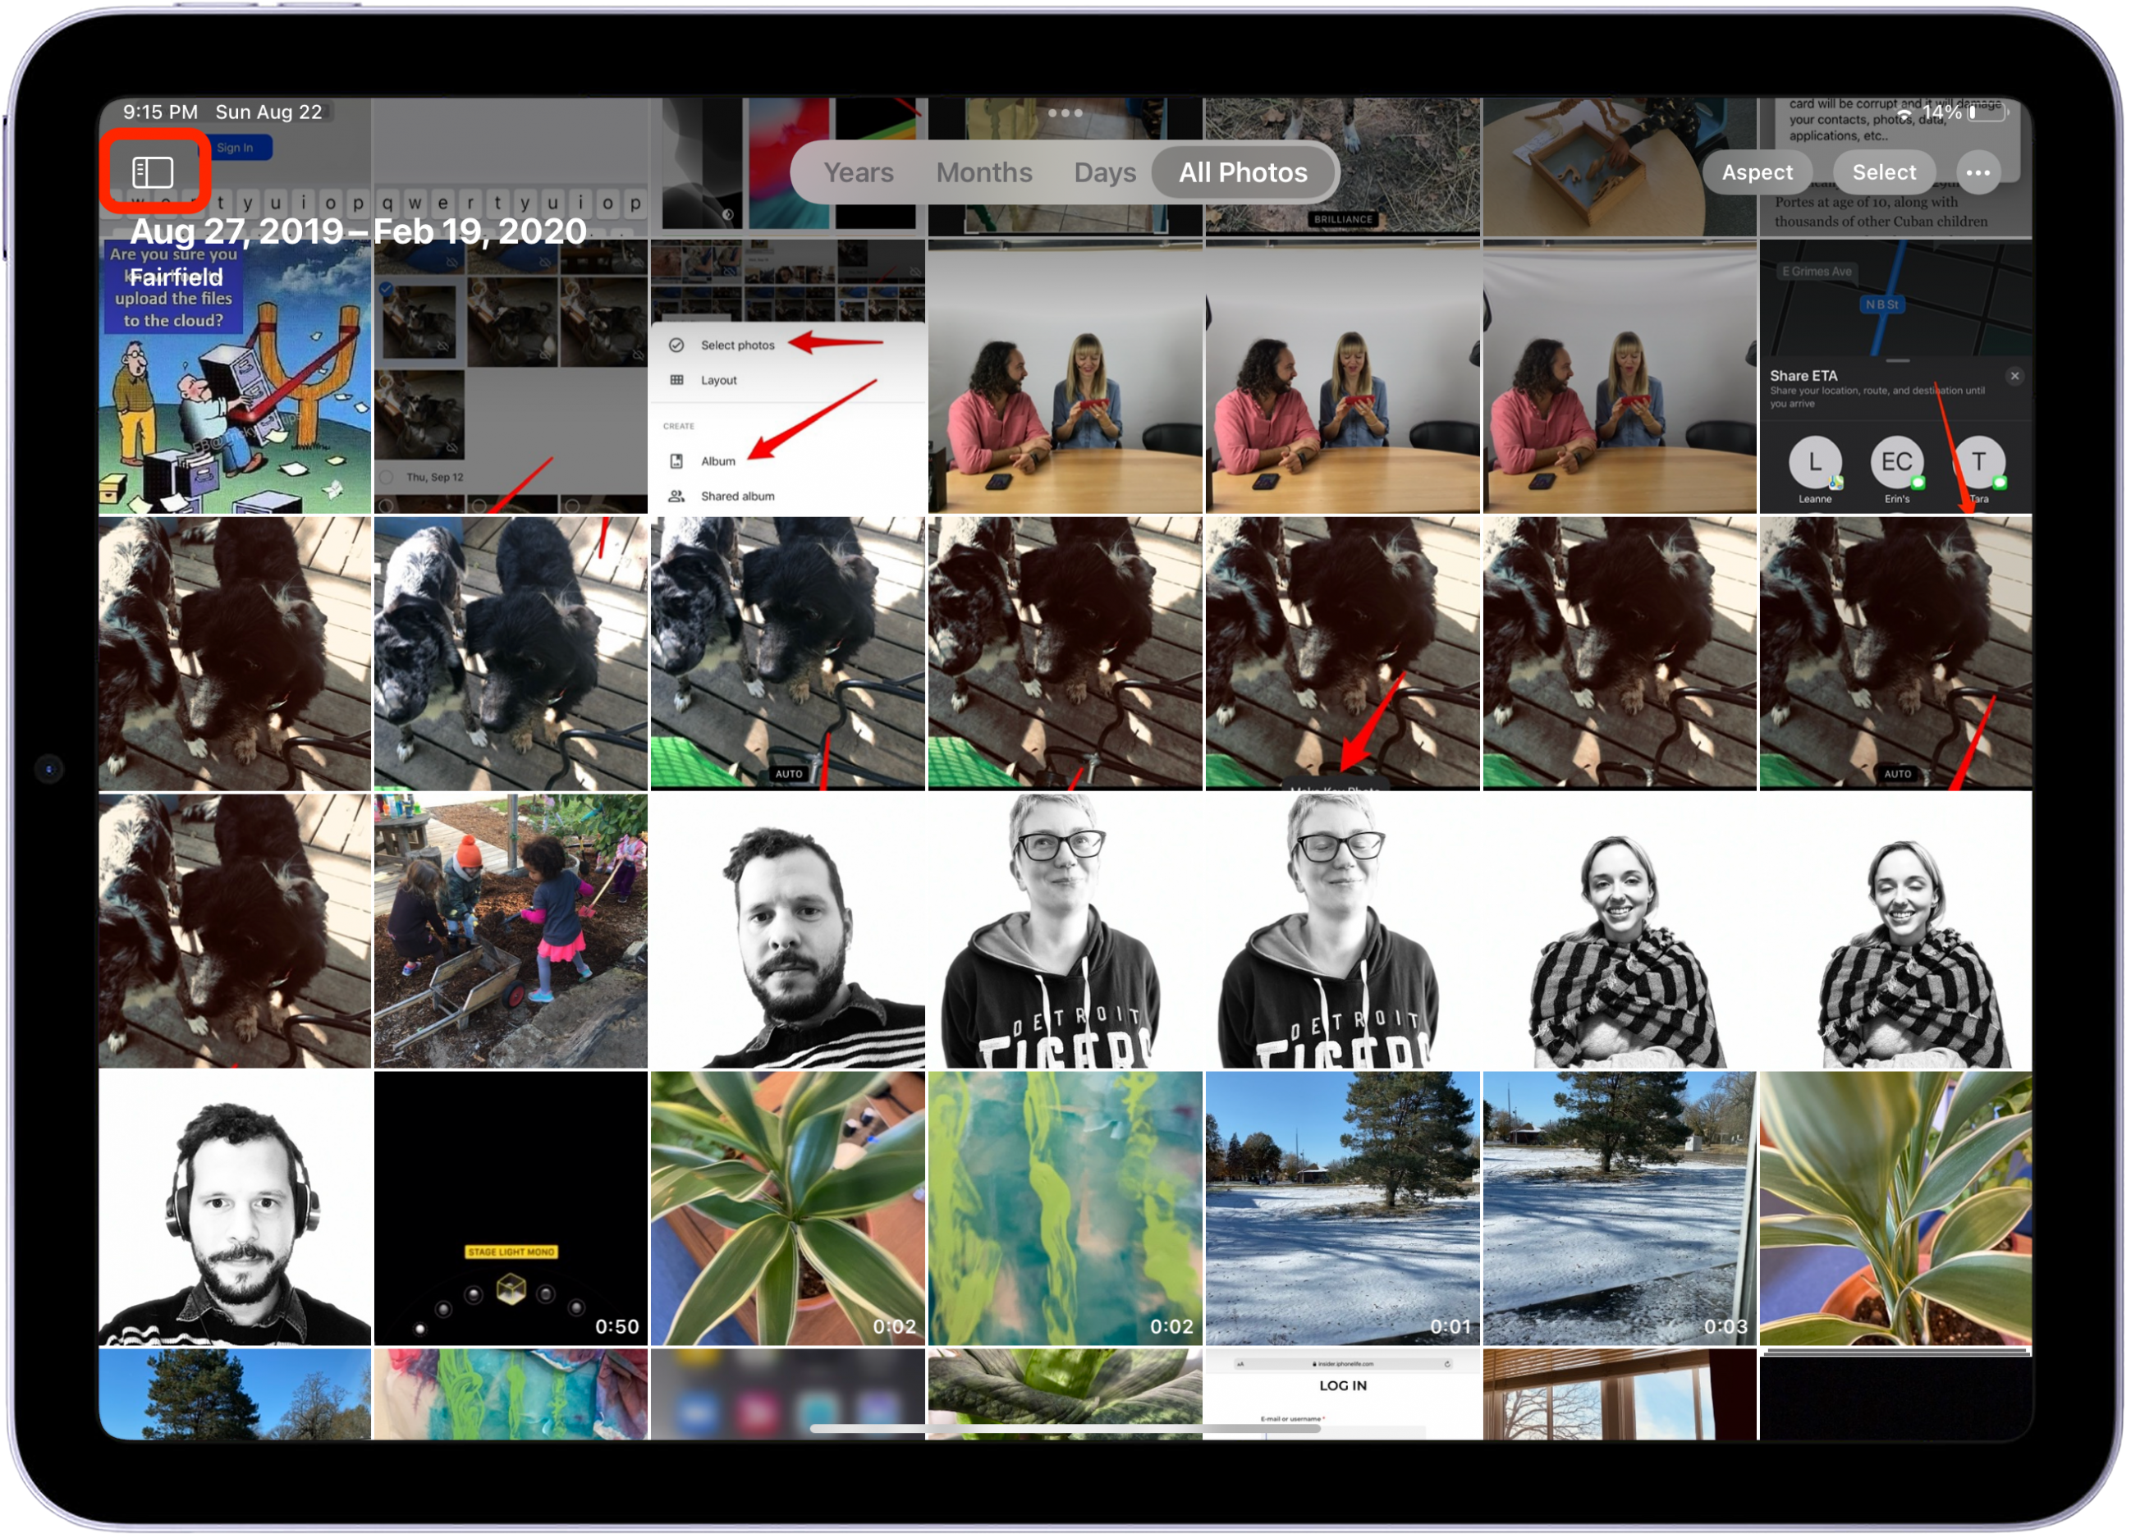Select the All Photos segment
This screenshot has width=2131, height=1538.
pos(1242,173)
